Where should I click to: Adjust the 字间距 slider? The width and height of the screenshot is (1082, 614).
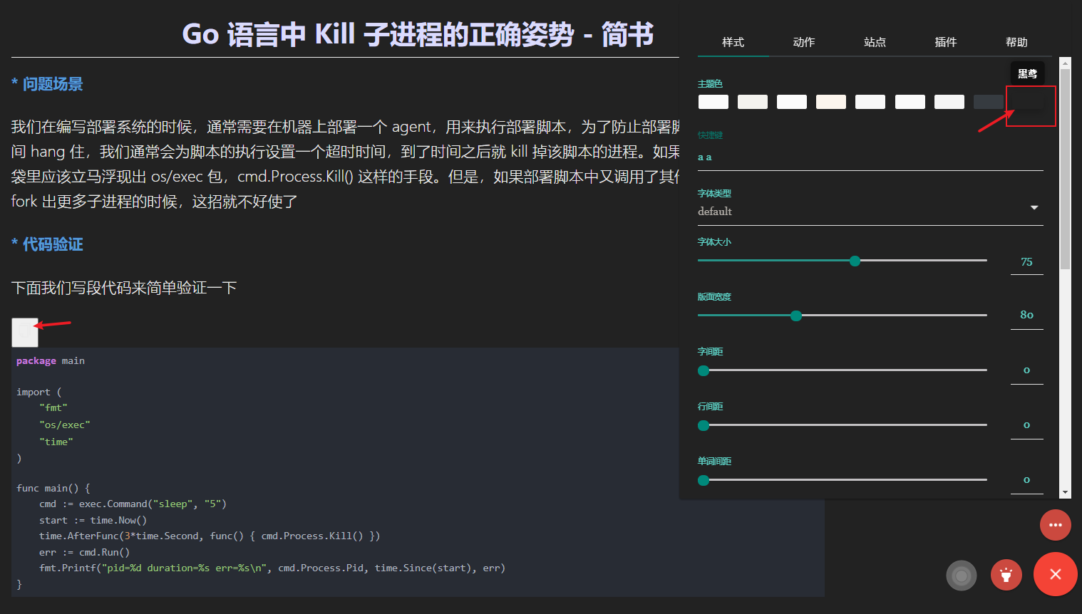pyautogui.click(x=704, y=370)
